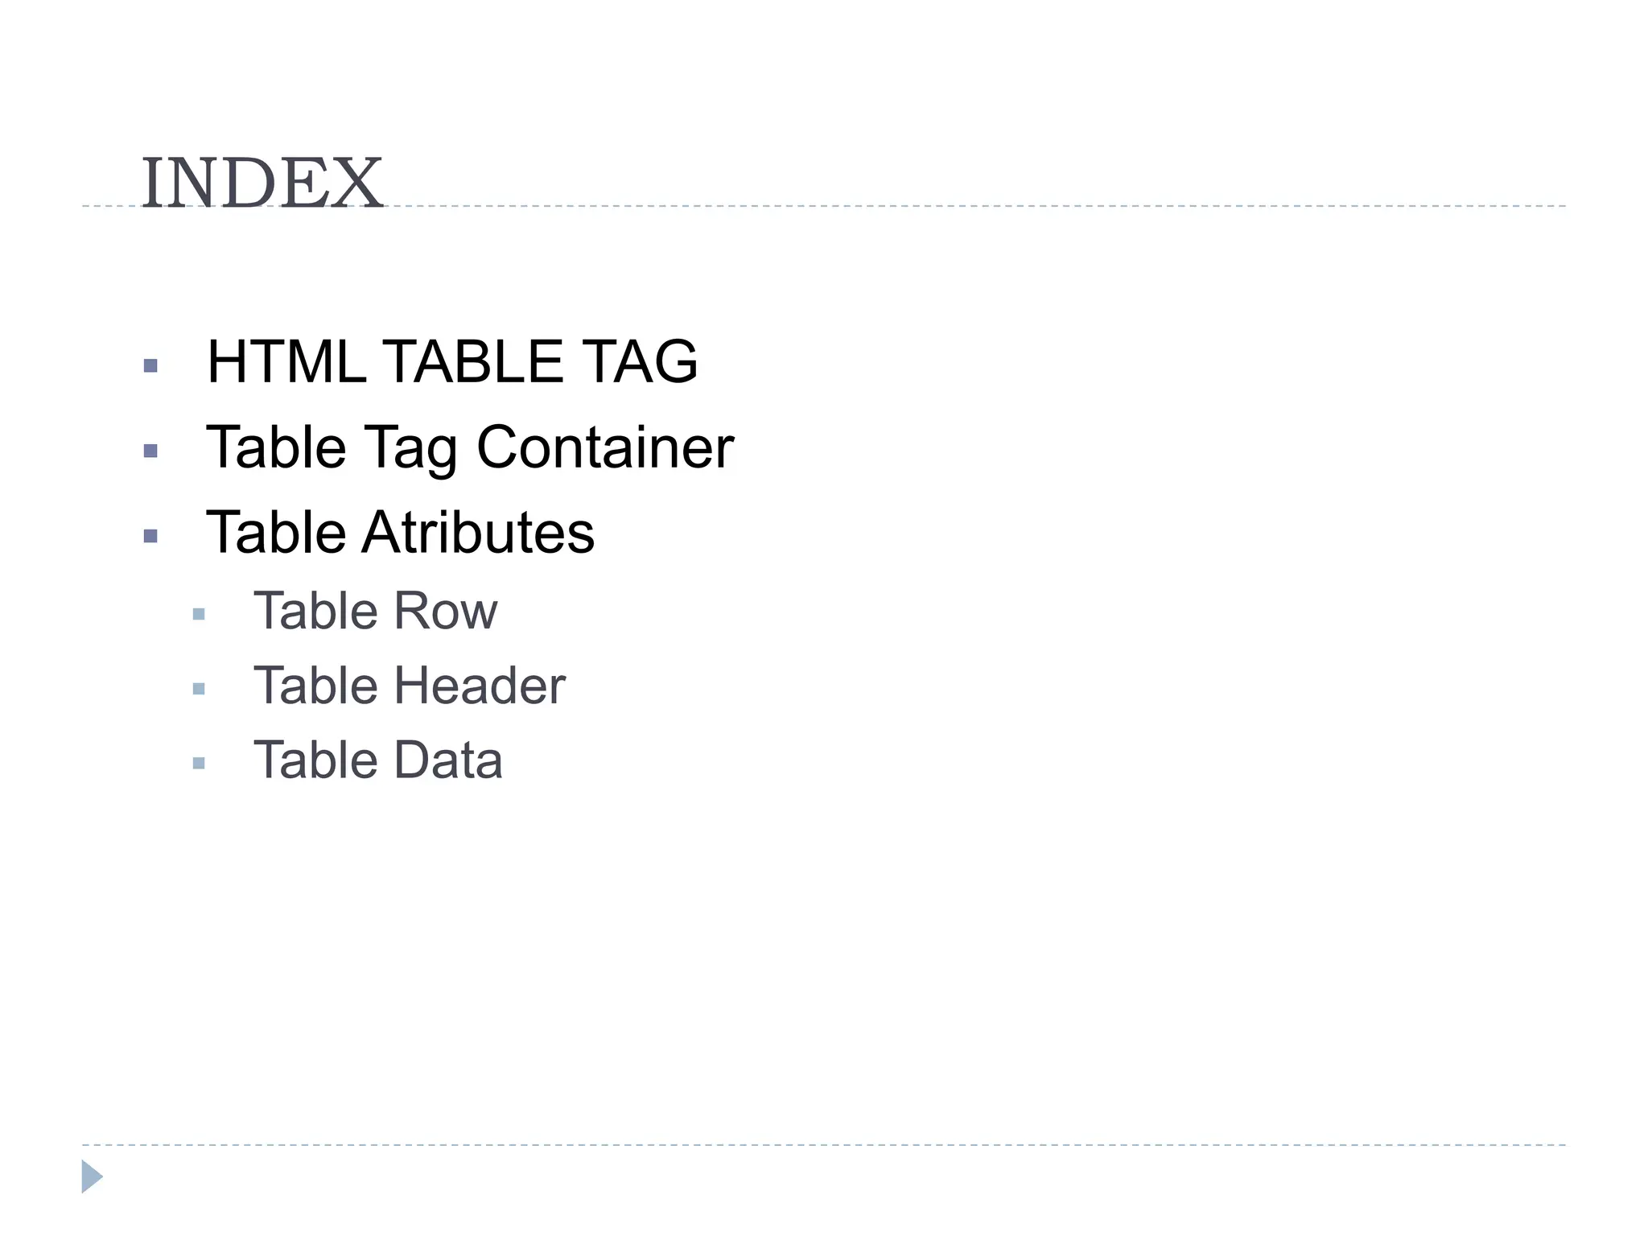Select the Table Header sub-item
Screen dimensions: 1648x1236
click(x=410, y=686)
